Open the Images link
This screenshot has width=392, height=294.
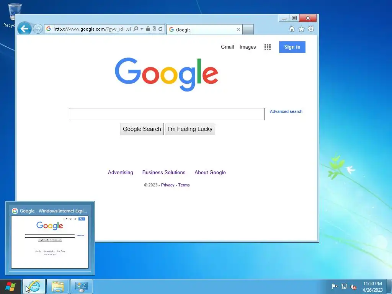tap(248, 47)
